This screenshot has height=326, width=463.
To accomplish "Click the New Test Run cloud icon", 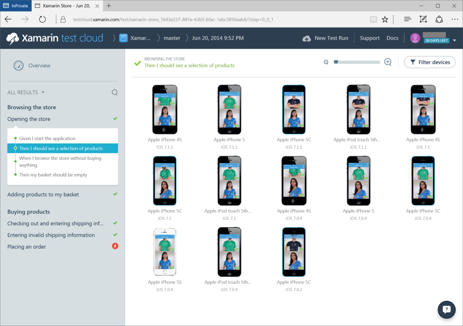I will pyautogui.click(x=307, y=38).
